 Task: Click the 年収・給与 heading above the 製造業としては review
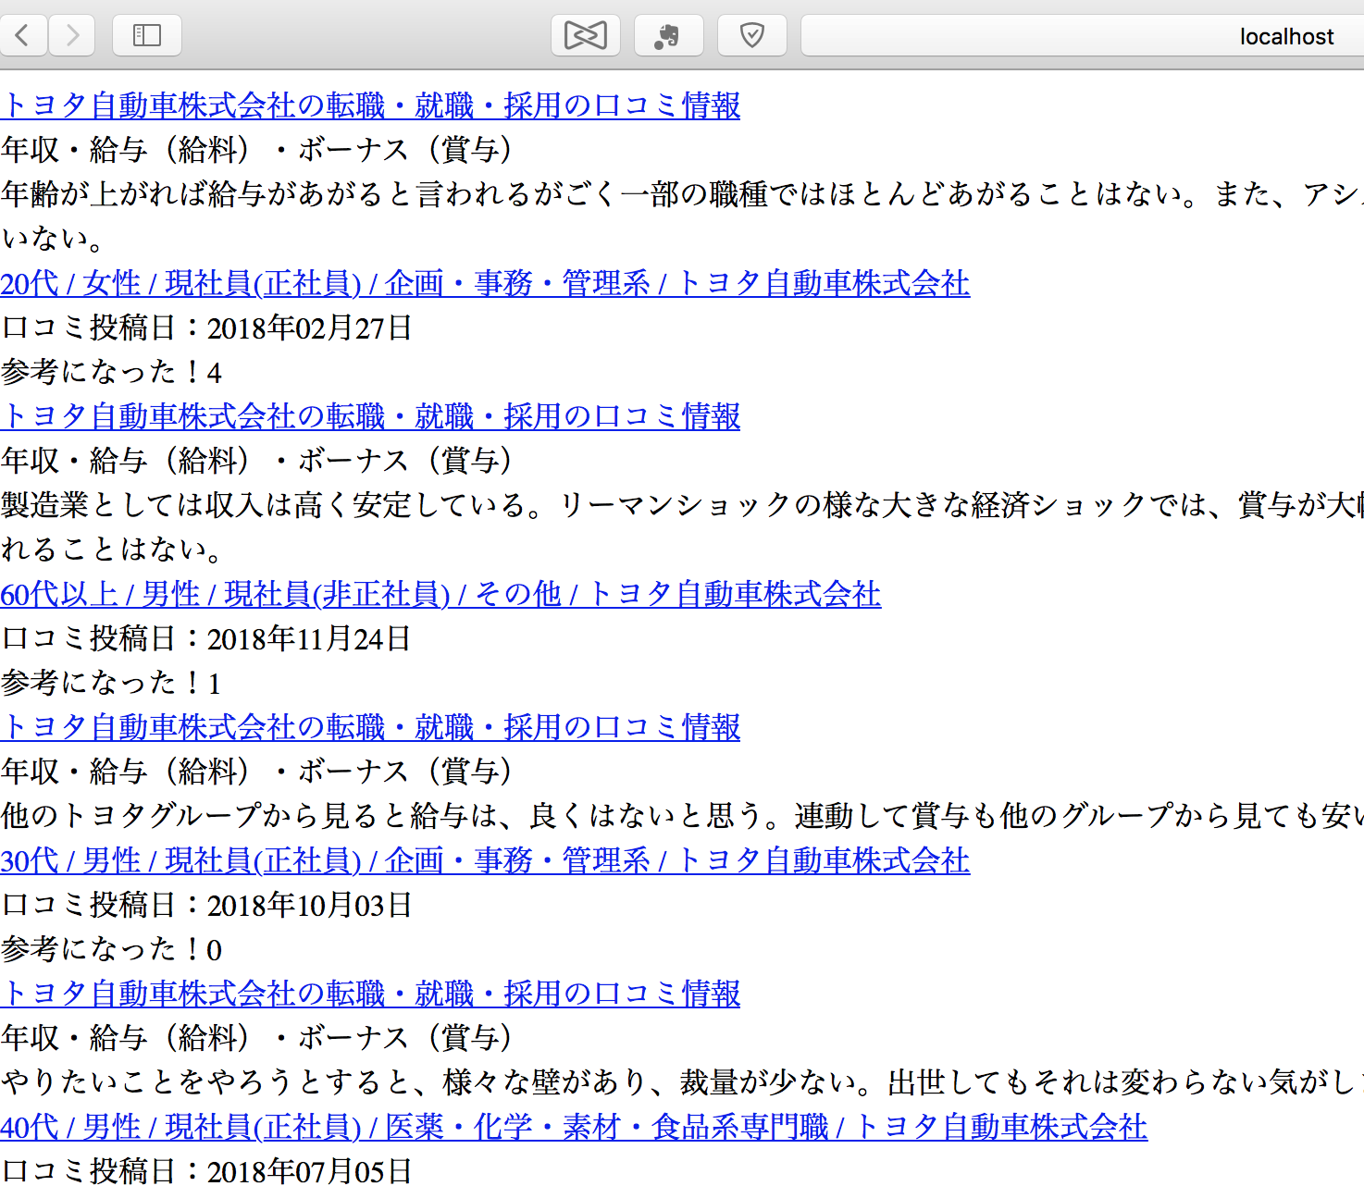coord(257,461)
